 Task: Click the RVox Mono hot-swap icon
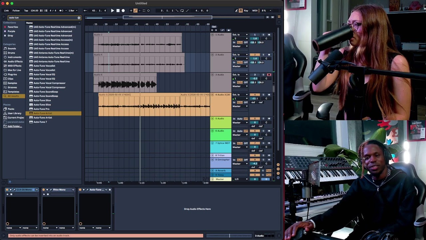coord(73,190)
